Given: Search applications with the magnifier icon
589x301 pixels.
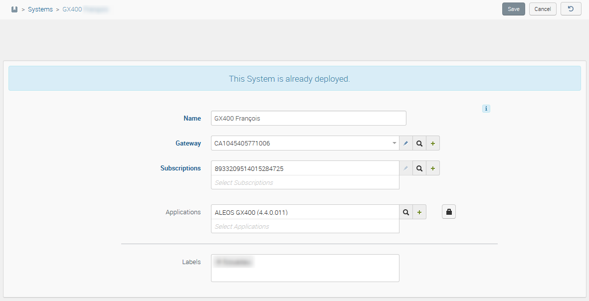Looking at the screenshot, I should pyautogui.click(x=406, y=212).
